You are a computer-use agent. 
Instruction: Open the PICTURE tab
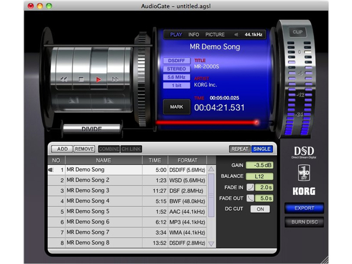point(215,35)
